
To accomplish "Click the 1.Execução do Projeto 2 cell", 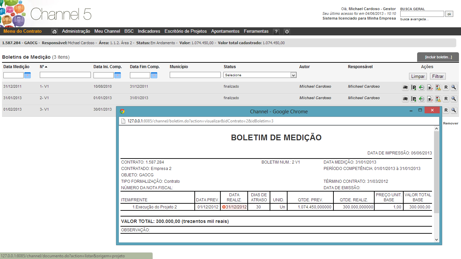I will [x=155, y=207].
